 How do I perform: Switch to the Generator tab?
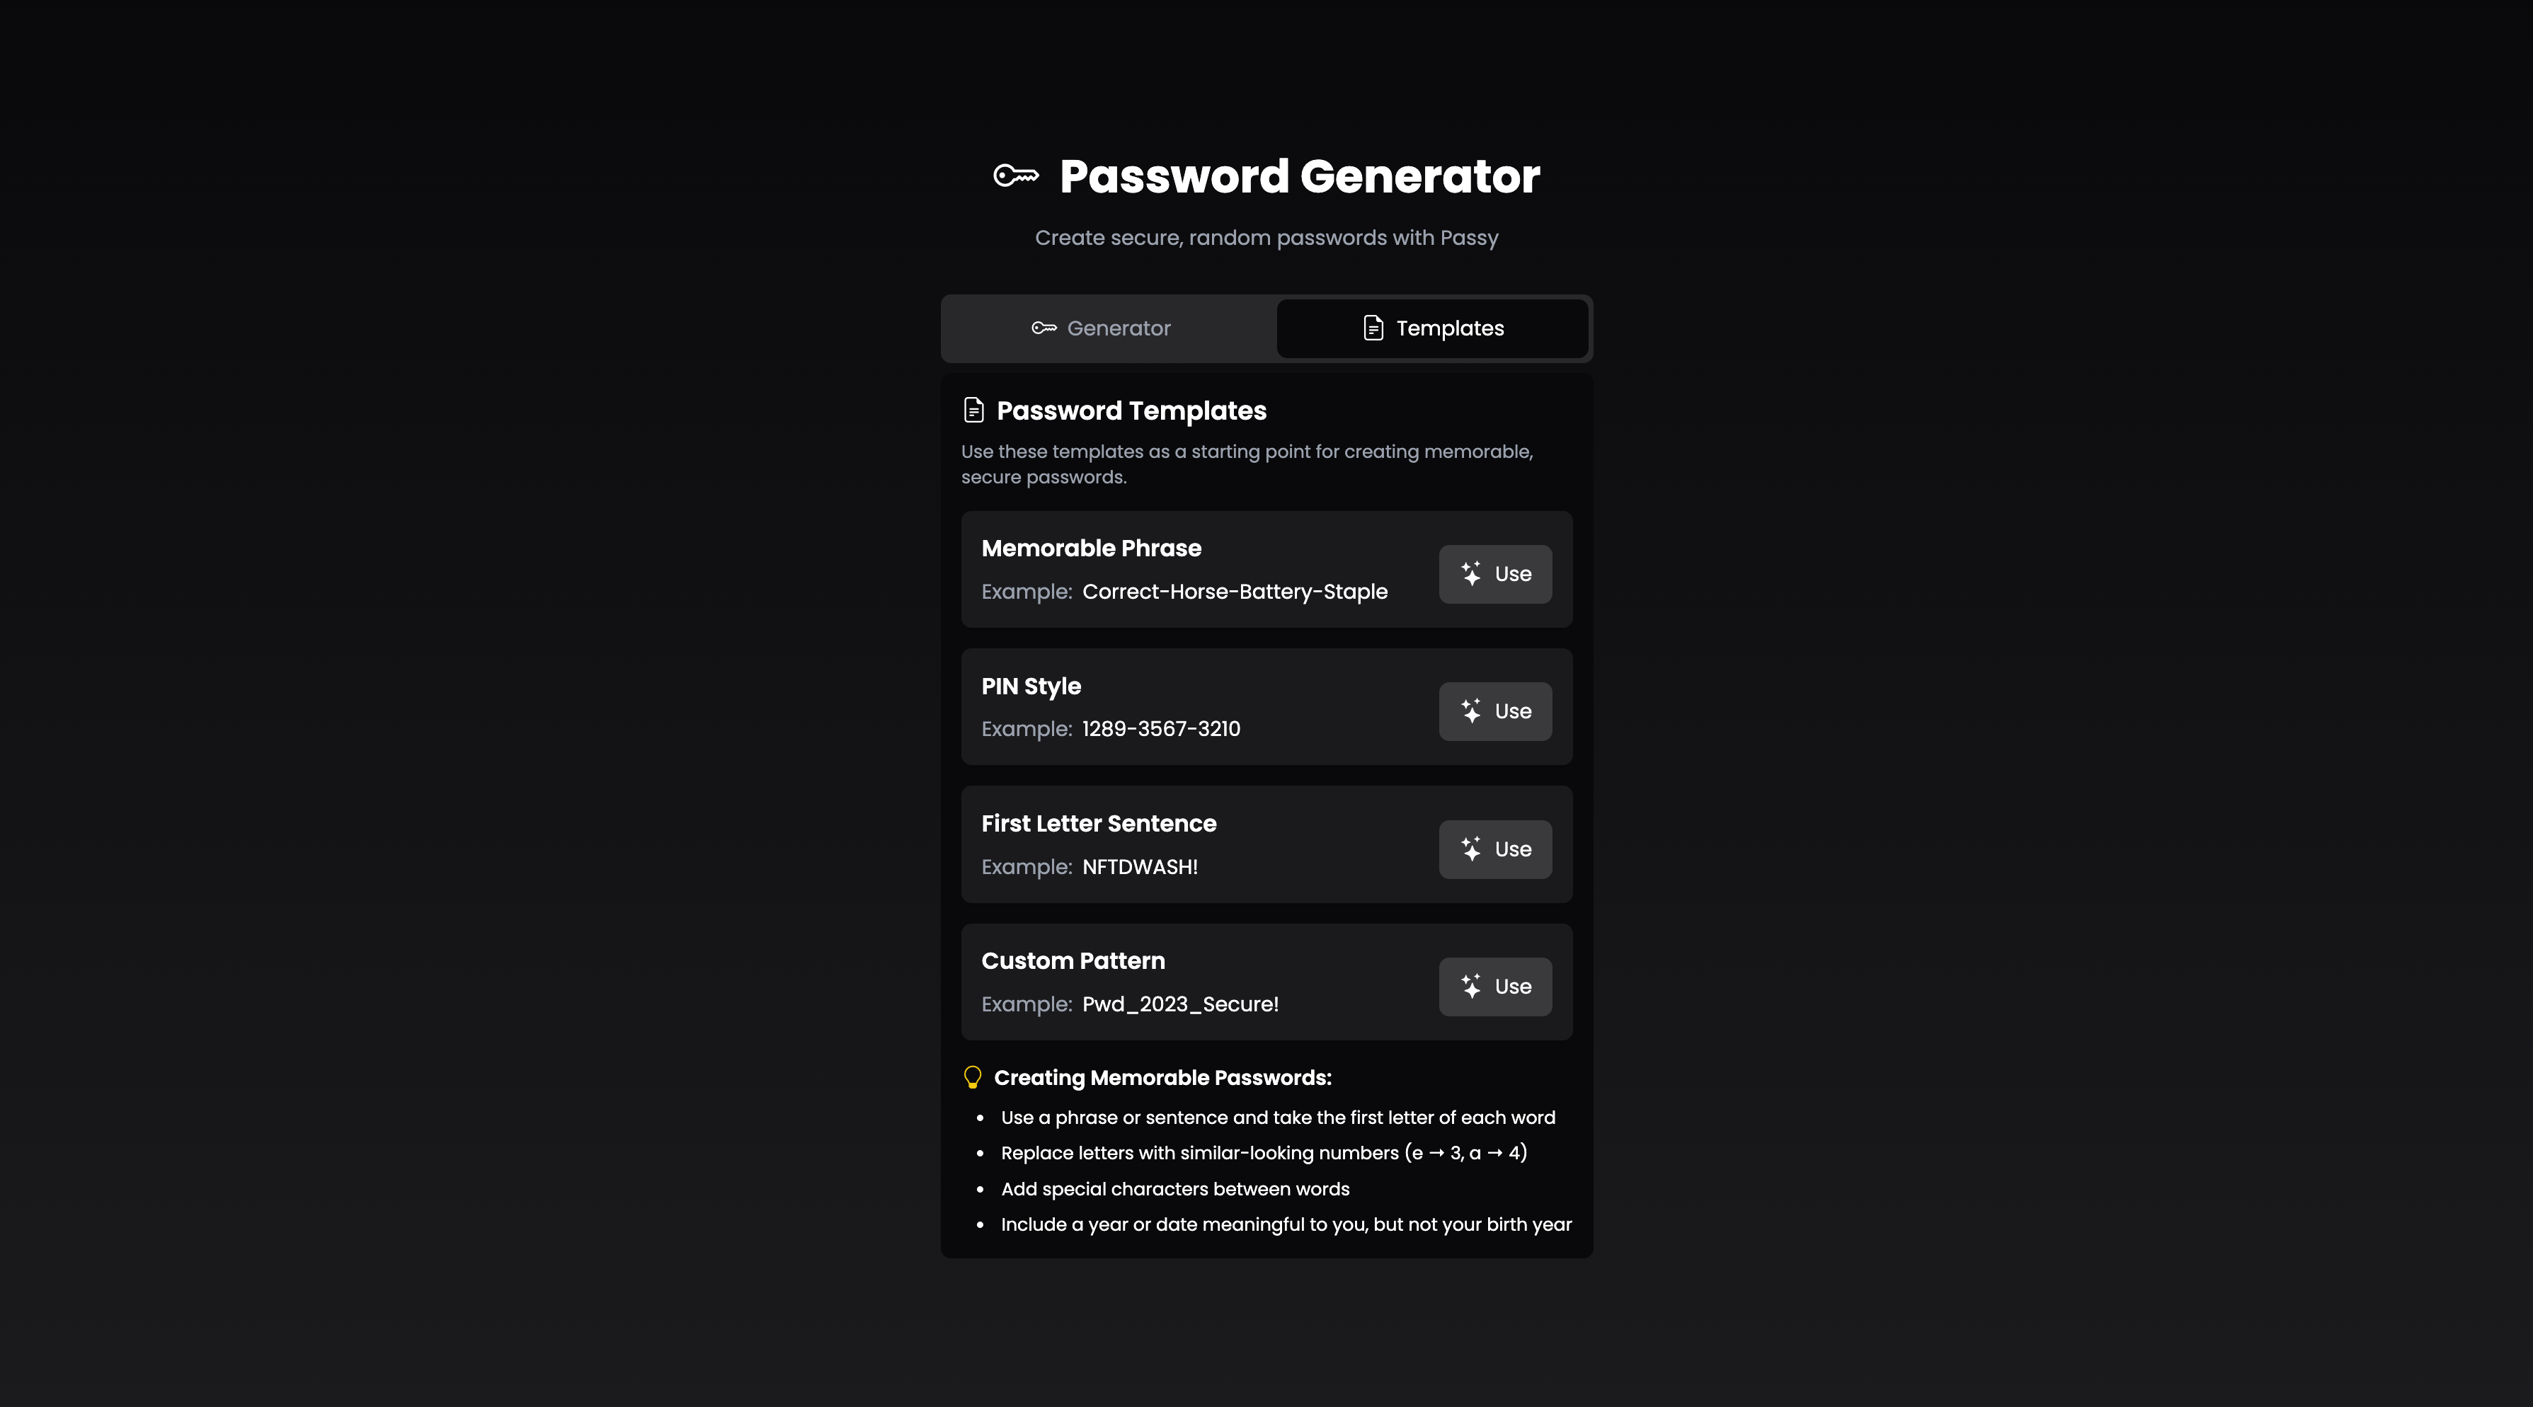click(x=1102, y=328)
